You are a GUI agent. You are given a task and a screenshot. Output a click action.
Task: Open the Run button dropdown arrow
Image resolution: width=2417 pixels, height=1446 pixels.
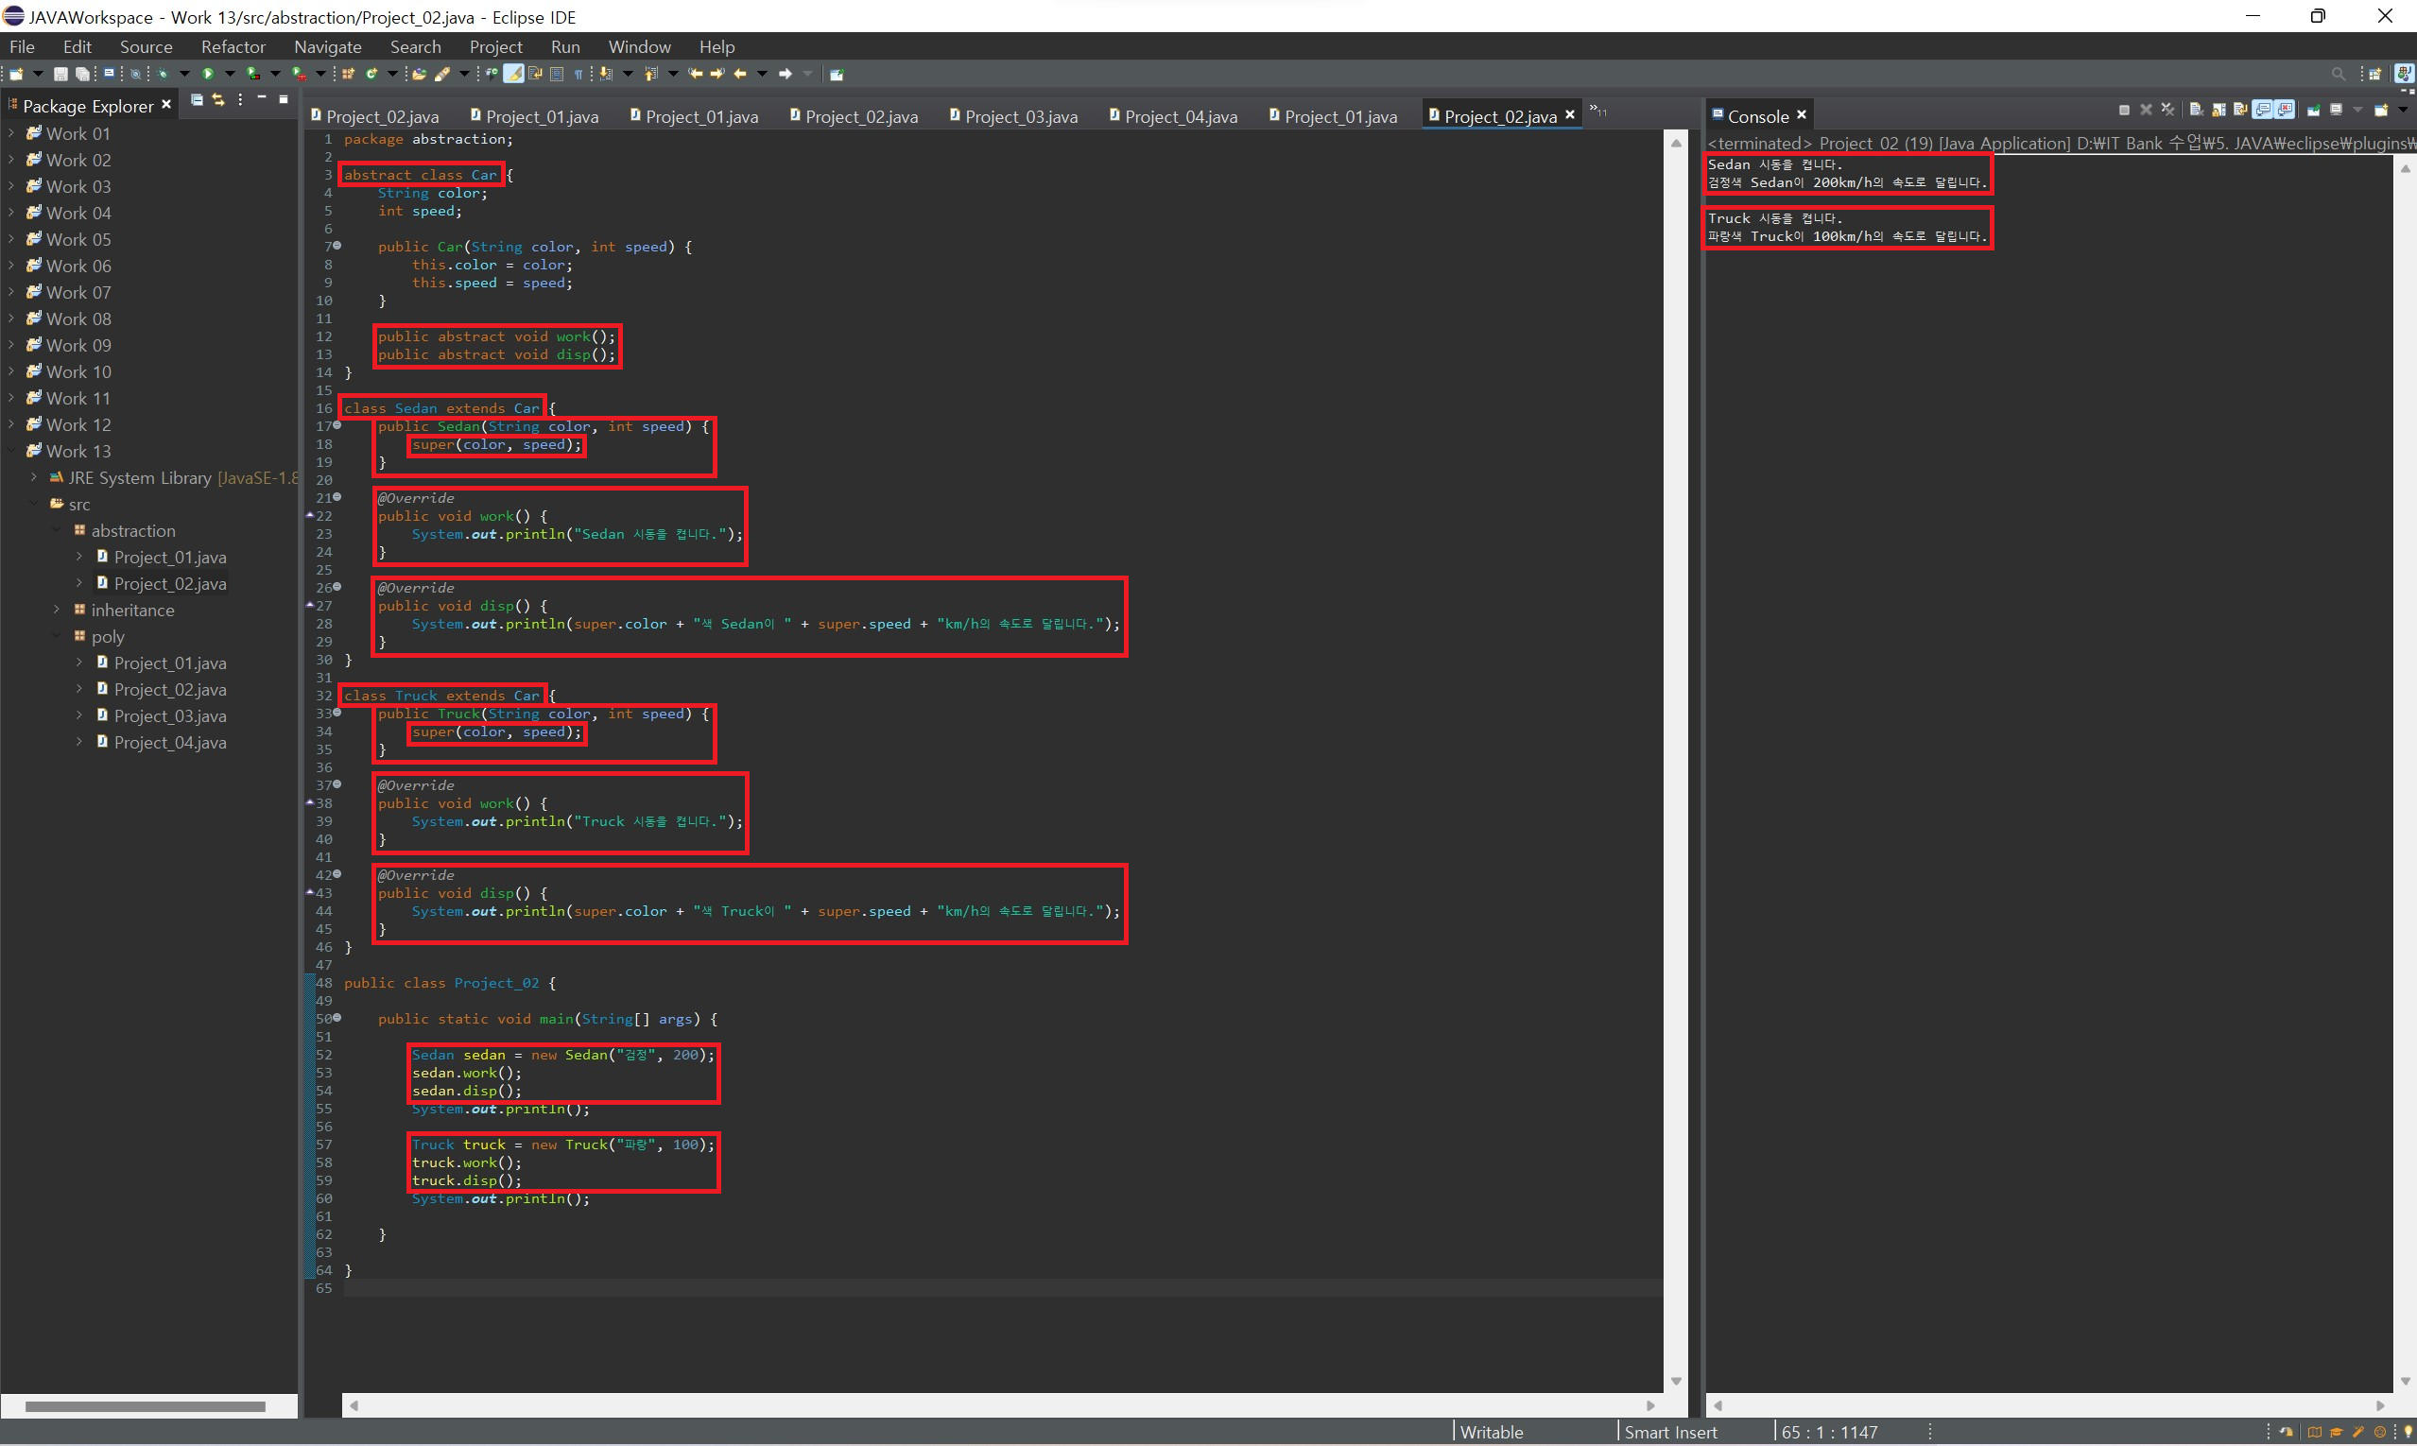[x=230, y=74]
